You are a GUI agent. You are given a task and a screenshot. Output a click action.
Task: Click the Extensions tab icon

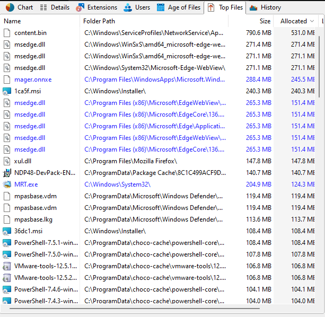coord(80,7)
